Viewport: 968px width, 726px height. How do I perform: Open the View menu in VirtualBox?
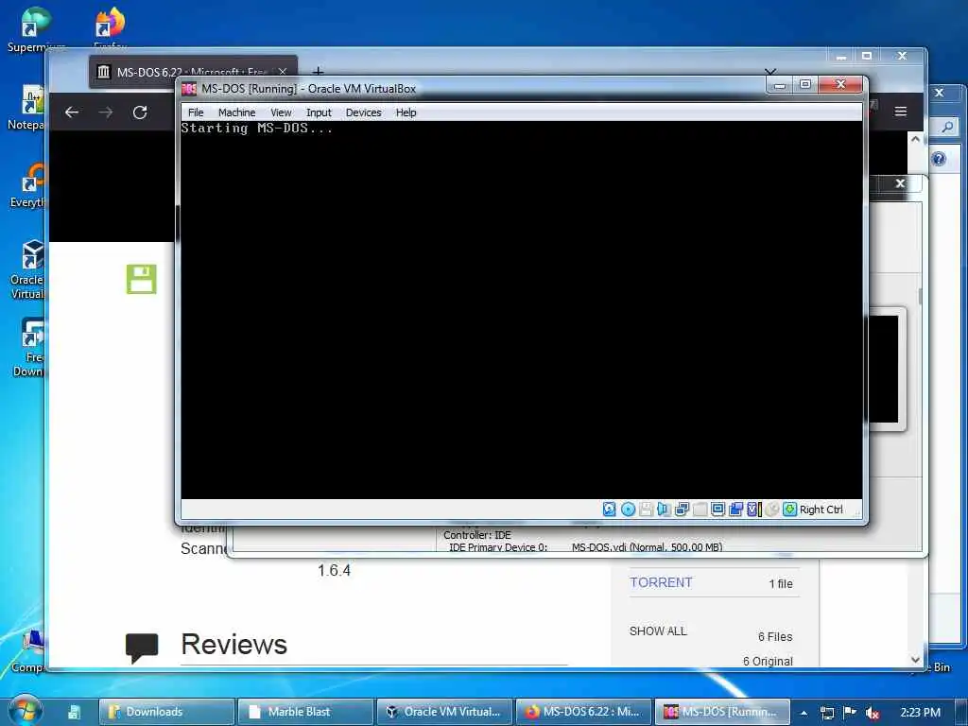[x=281, y=112]
